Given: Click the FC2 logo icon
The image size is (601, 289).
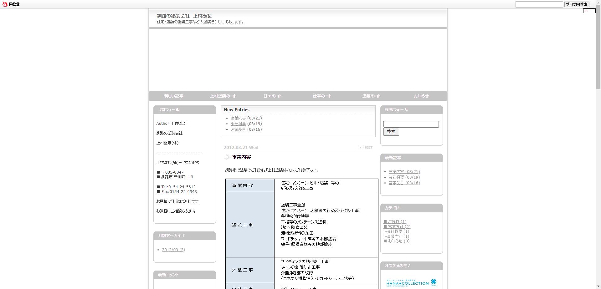Looking at the screenshot, I should pos(11,4).
